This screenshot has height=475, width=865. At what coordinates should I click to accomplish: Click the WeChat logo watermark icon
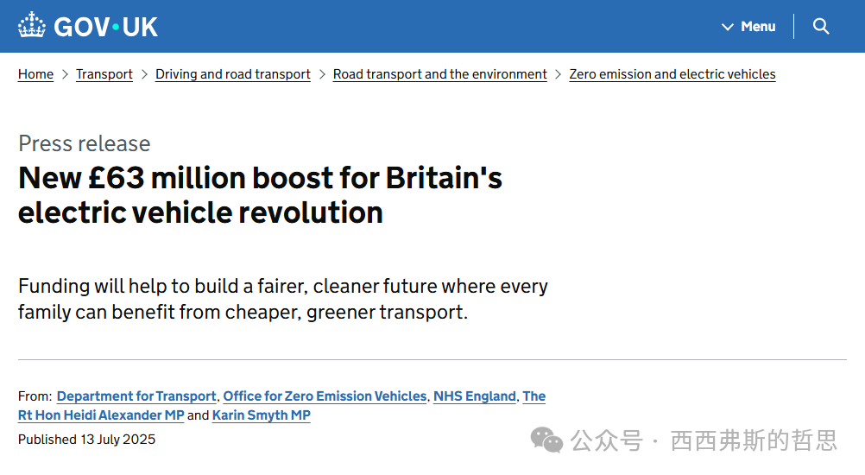(x=546, y=440)
